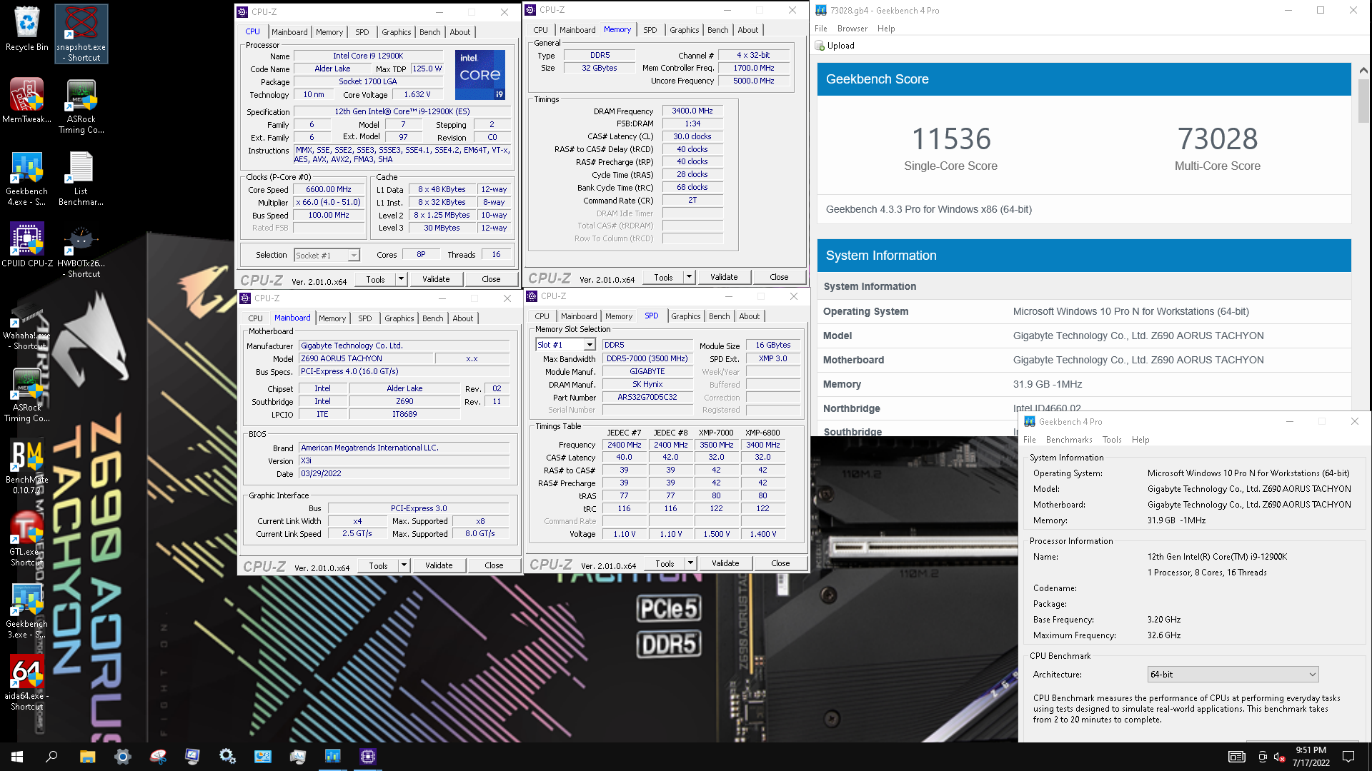Launch aida64.exe shortcut icon
The image size is (1372, 771).
(x=27, y=684)
